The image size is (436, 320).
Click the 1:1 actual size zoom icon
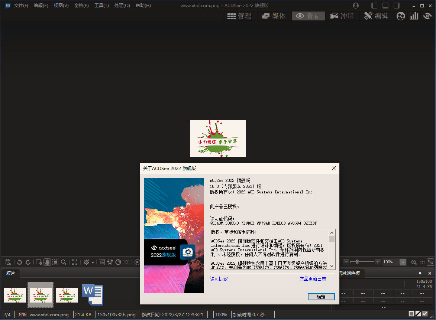422,262
